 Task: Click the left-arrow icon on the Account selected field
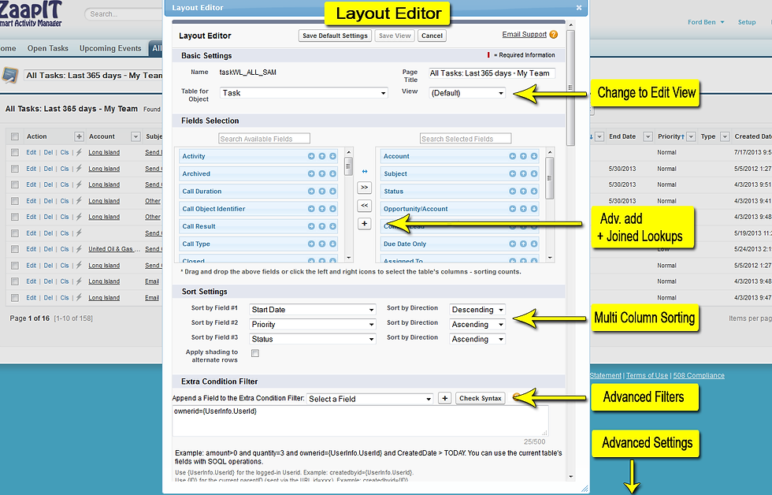tap(513, 156)
